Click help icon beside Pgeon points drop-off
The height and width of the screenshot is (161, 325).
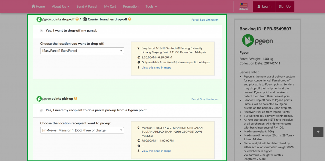(77, 19)
